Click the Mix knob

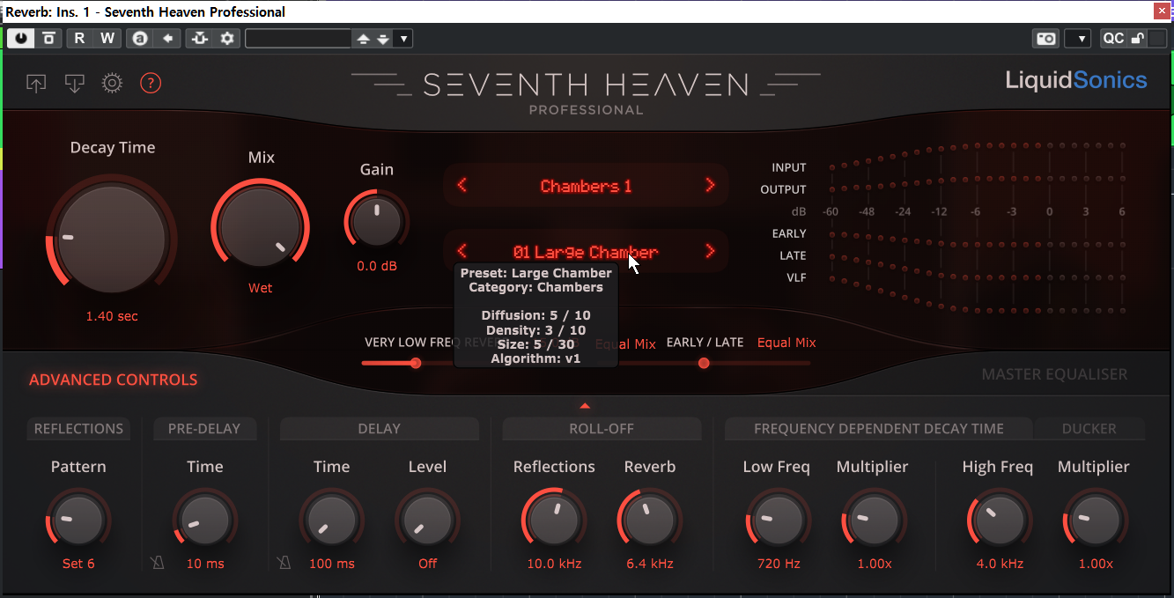(261, 226)
